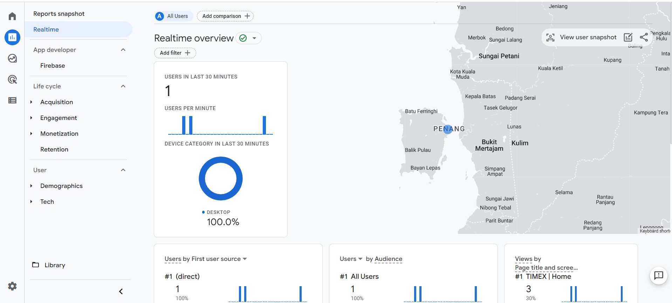
Task: Click the All Users 'A' badge
Action: 159,16
